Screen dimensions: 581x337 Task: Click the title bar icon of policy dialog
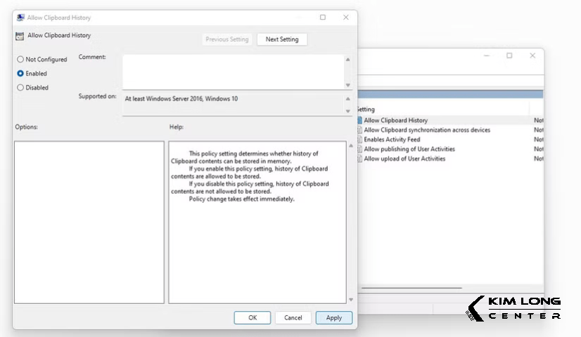20,18
